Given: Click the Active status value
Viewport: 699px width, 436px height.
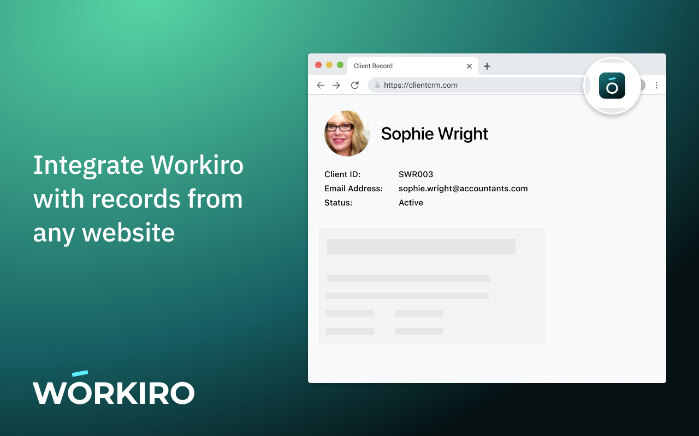Looking at the screenshot, I should tap(411, 203).
